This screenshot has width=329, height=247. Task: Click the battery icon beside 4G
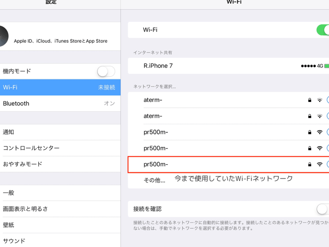(327, 66)
